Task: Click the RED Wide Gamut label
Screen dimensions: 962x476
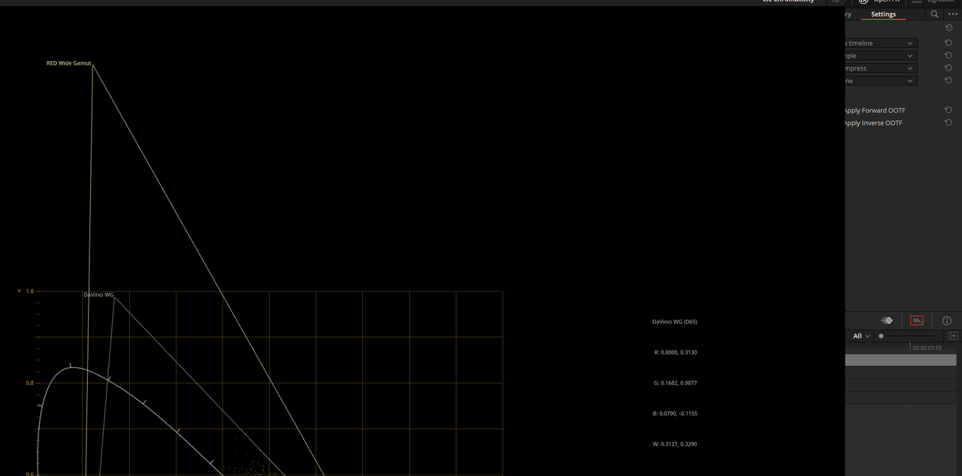Action: click(68, 63)
